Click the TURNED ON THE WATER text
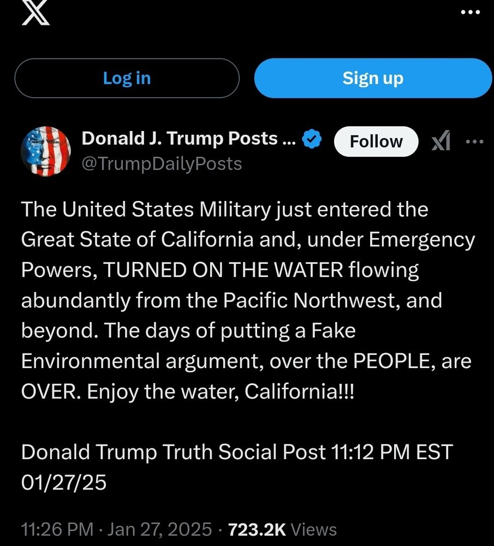The height and width of the screenshot is (546, 494). coord(223,270)
